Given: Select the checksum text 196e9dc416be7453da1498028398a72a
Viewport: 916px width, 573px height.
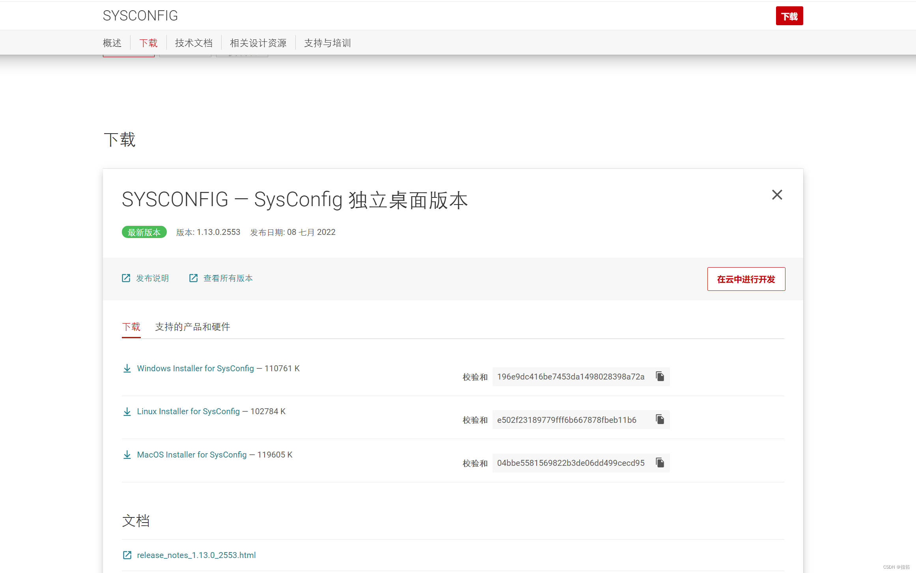Looking at the screenshot, I should tap(571, 376).
